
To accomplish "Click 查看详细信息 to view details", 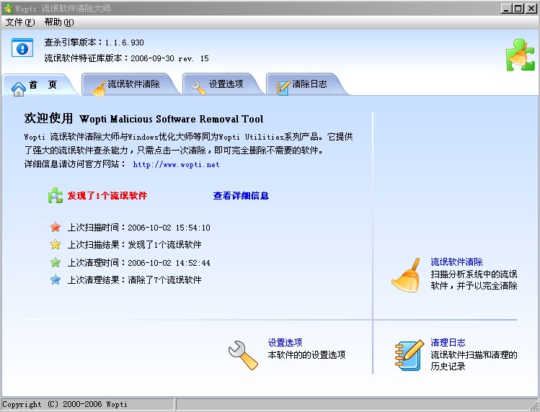I will pos(241,195).
